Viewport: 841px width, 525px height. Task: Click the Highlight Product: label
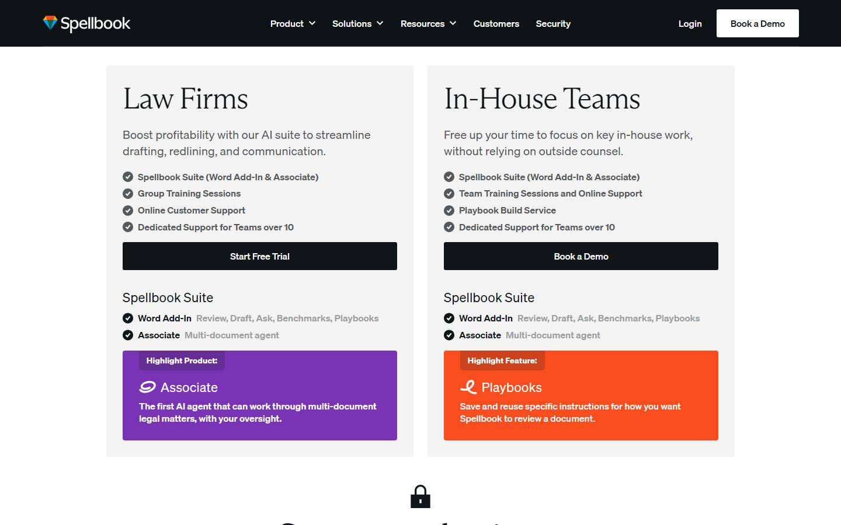[182, 360]
